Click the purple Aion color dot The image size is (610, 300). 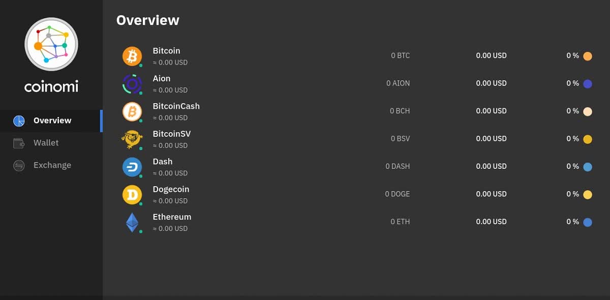point(588,84)
